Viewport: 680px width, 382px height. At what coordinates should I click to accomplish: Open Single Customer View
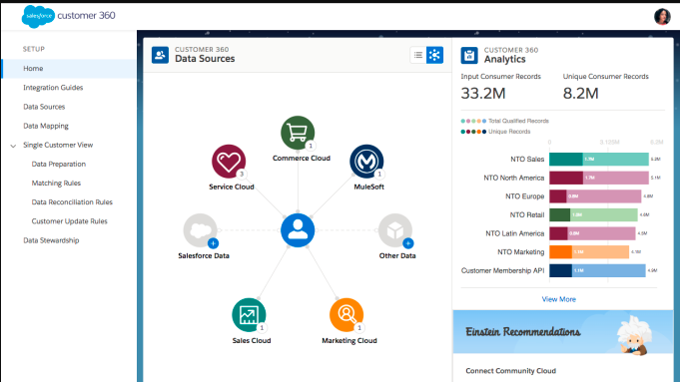click(58, 145)
